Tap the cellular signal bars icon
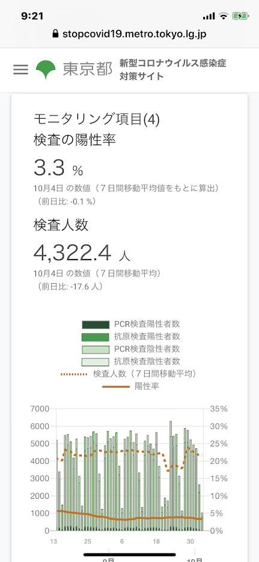259x562 pixels. pos(209,16)
